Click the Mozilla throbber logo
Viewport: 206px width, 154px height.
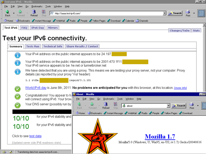coord(201,13)
